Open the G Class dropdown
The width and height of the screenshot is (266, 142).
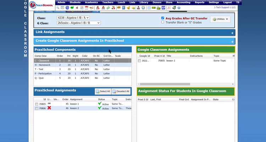(x=78, y=23)
